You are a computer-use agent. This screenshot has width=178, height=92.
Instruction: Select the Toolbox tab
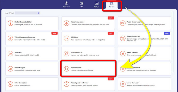pos(112,5)
